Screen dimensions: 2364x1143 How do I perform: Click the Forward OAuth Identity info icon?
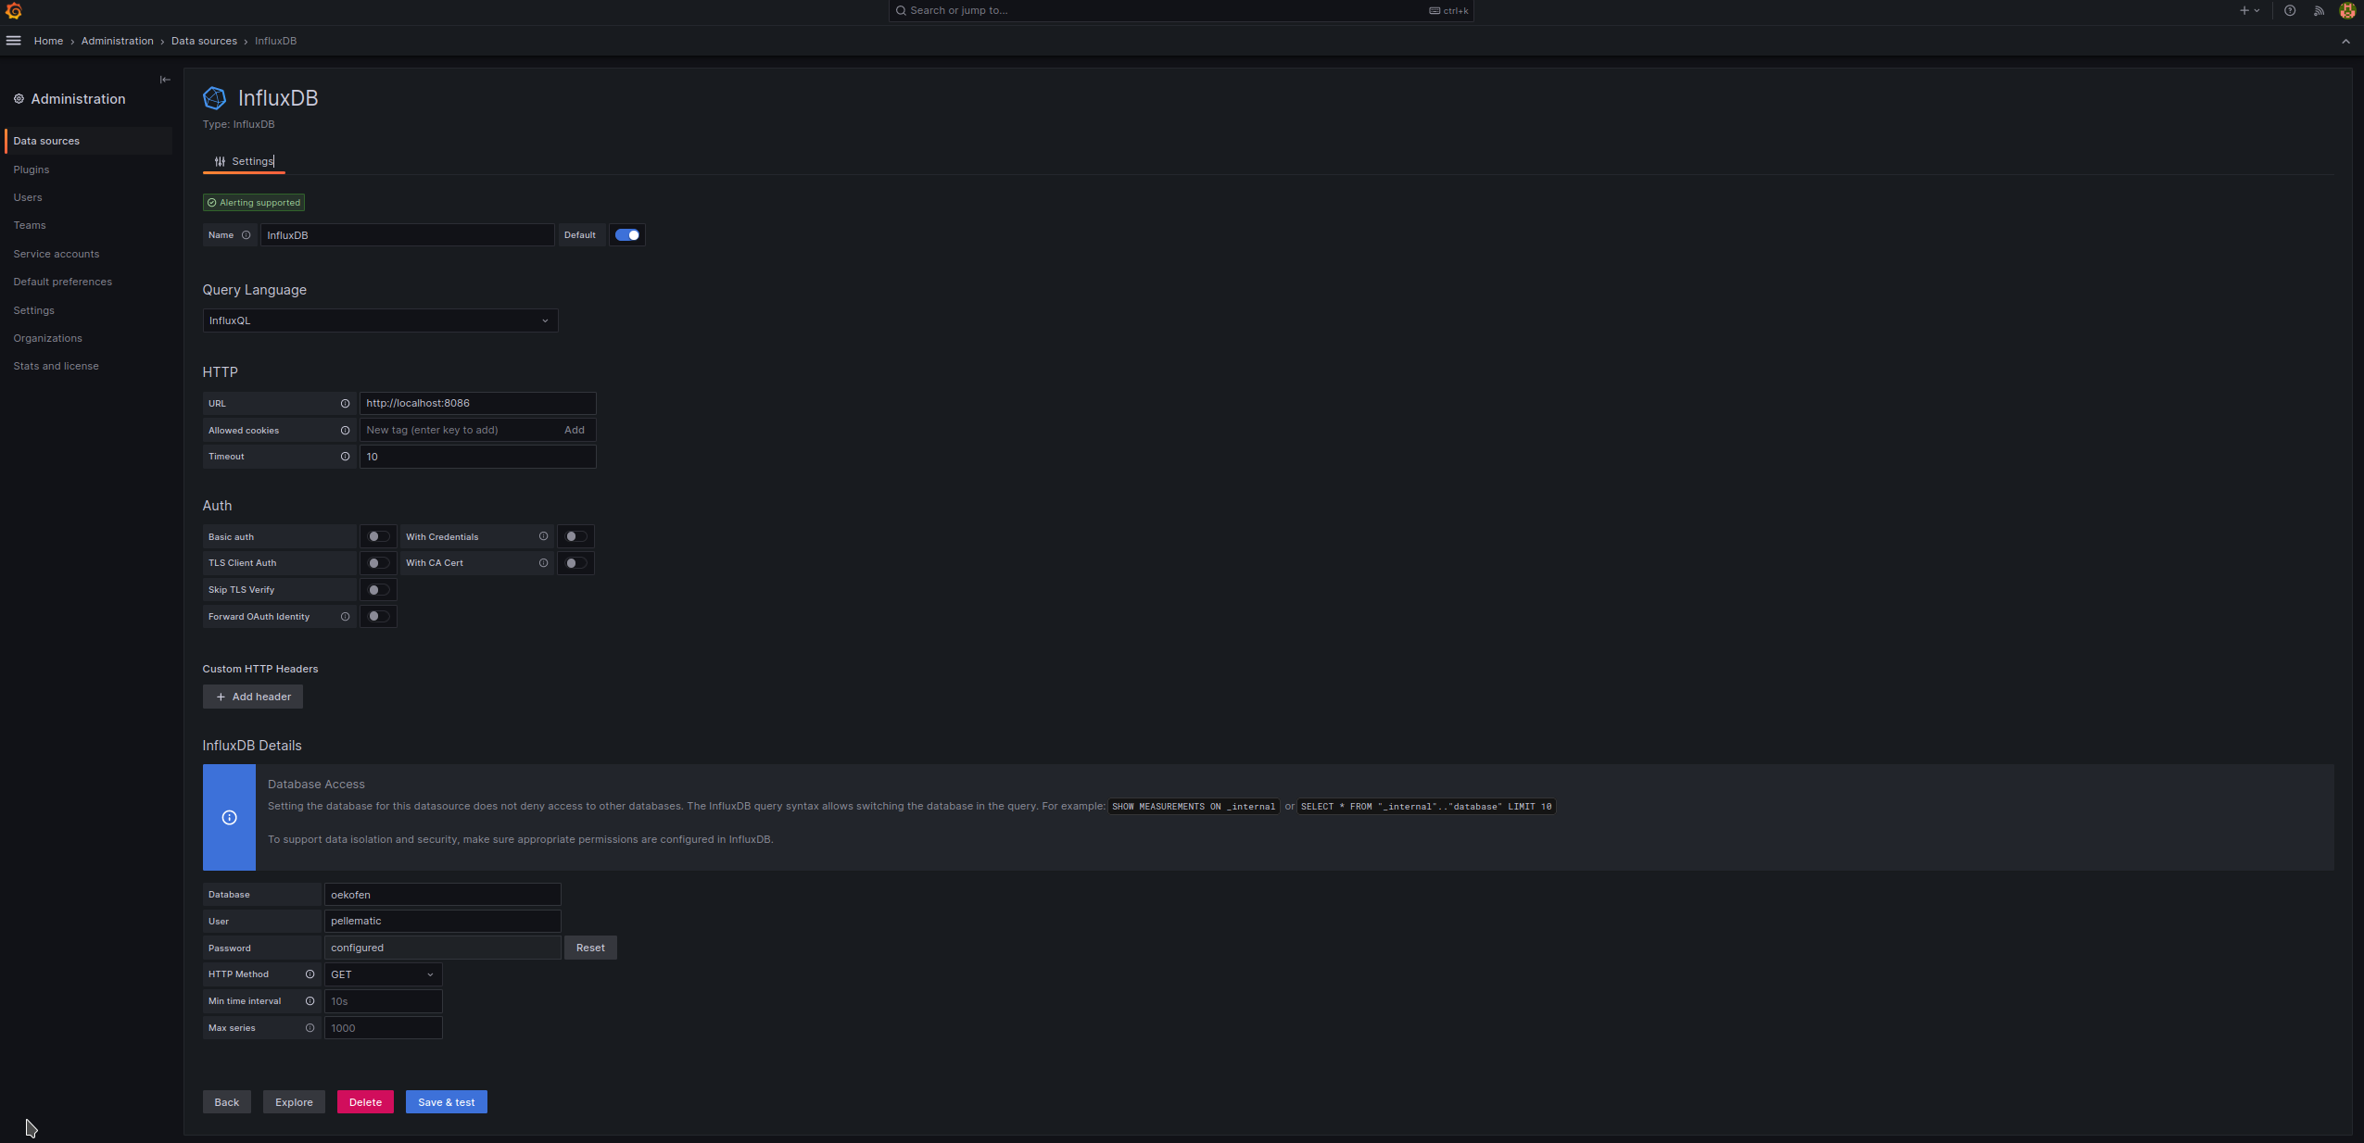(x=345, y=617)
